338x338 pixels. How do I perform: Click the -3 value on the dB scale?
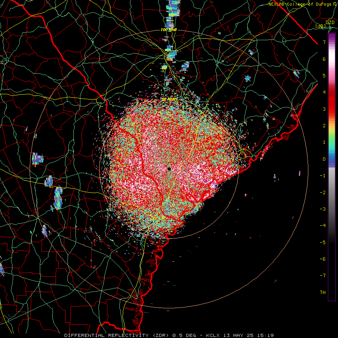coord(323,209)
